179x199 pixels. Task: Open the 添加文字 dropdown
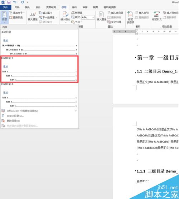coord(17,13)
